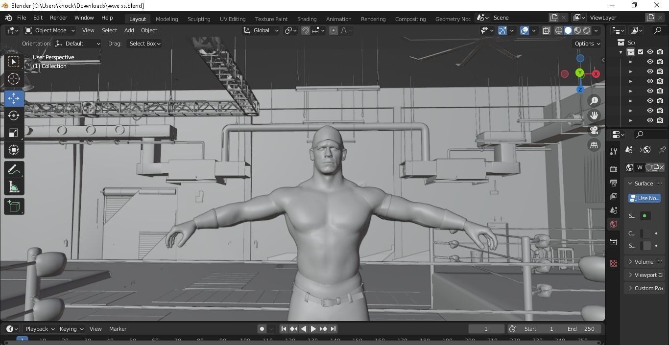This screenshot has width=669, height=345.
Task: Open the File menu
Action: click(x=22, y=18)
